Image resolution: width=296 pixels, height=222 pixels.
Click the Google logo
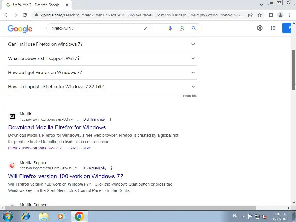pyautogui.click(x=20, y=29)
